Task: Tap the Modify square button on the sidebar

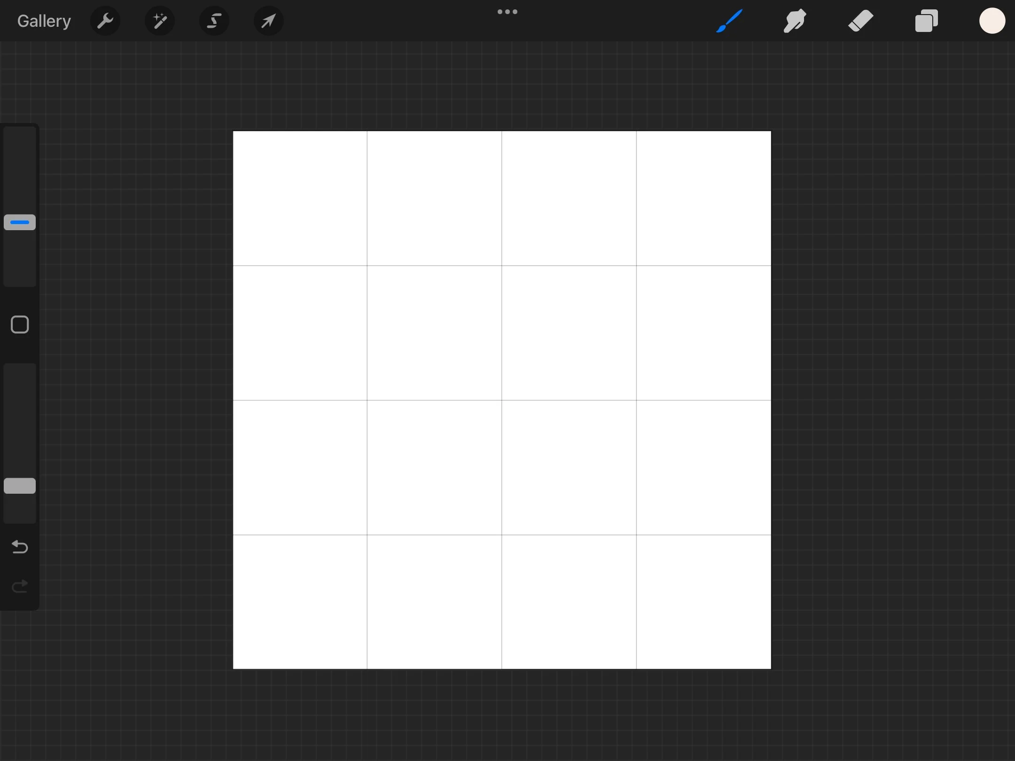Action: [x=19, y=324]
